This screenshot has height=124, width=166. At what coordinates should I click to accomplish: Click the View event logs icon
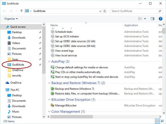[x=52, y=51]
